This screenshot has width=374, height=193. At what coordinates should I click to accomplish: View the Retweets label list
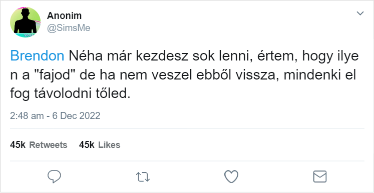48,145
